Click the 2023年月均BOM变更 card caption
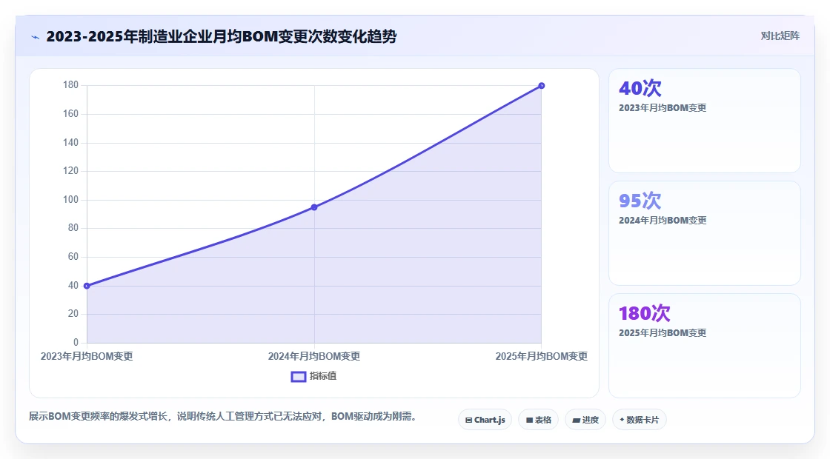Viewport: 830px width, 459px height. (x=663, y=108)
